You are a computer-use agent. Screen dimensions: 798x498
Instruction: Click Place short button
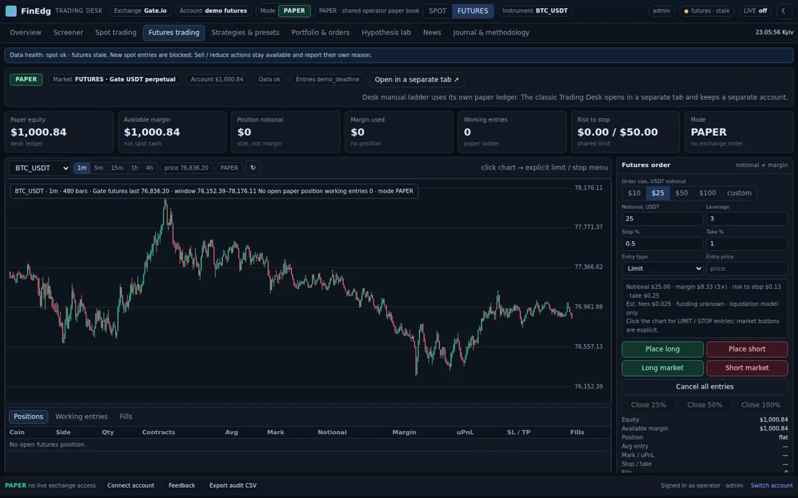(747, 349)
